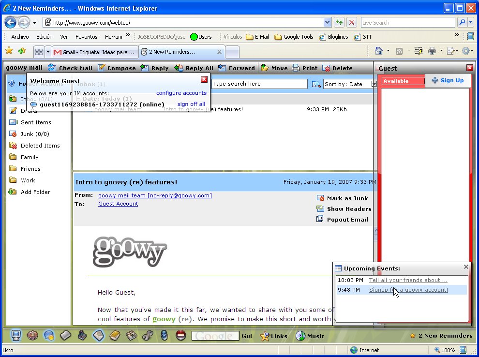Click the mail search magnifier icon
The width and height of the screenshot is (479, 357).
(x=316, y=84)
